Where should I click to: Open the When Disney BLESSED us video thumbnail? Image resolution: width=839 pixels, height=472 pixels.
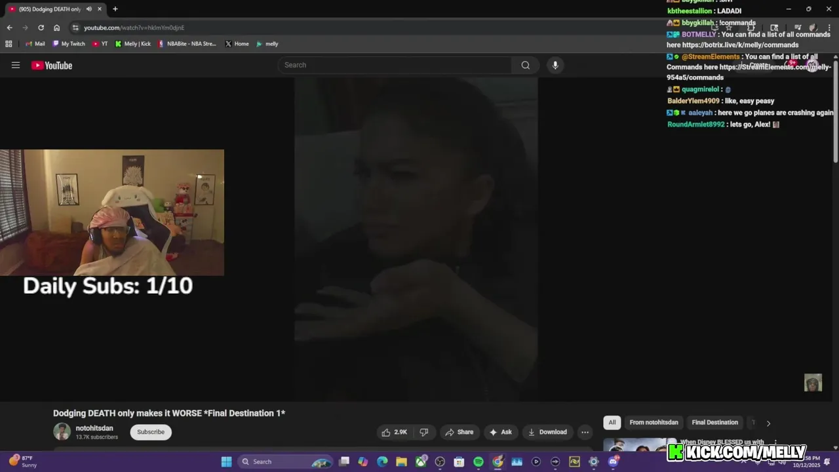pos(635,445)
